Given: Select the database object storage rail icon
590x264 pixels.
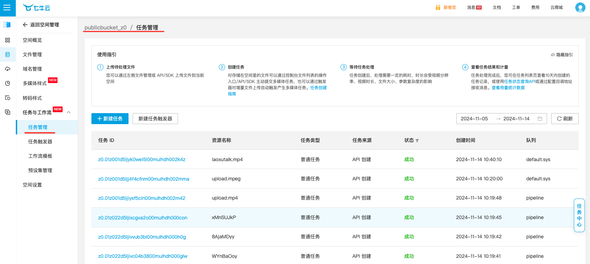Looking at the screenshot, I should coord(8,55).
